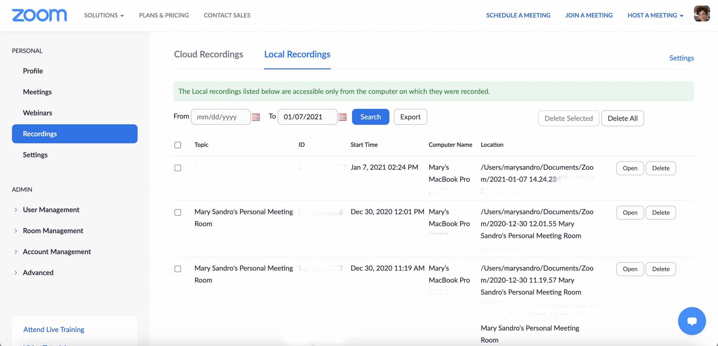Focus the To date field 01/07/2021

click(307, 117)
